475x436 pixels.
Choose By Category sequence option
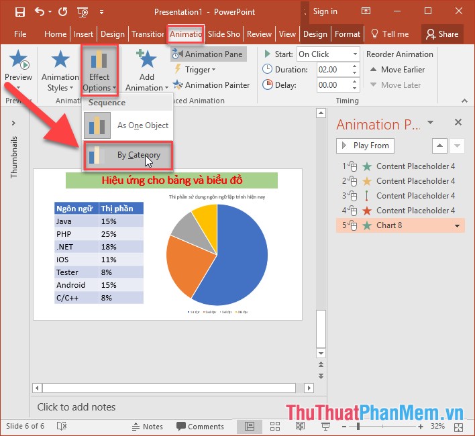[x=127, y=156]
